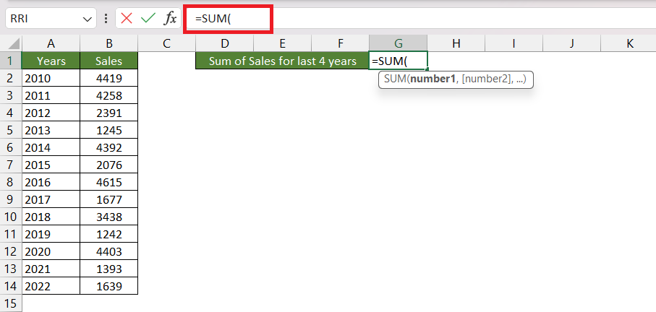Image resolution: width=656 pixels, height=312 pixels.
Task: Click SUM function name in tooltip
Action: pos(393,79)
